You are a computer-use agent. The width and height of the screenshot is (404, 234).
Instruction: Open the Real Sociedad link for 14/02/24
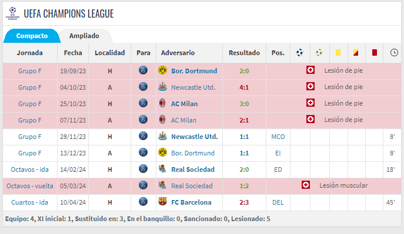tap(193, 169)
